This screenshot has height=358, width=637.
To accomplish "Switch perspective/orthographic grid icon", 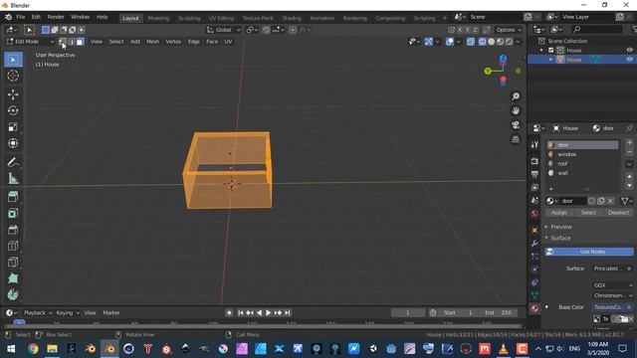I will click(516, 139).
